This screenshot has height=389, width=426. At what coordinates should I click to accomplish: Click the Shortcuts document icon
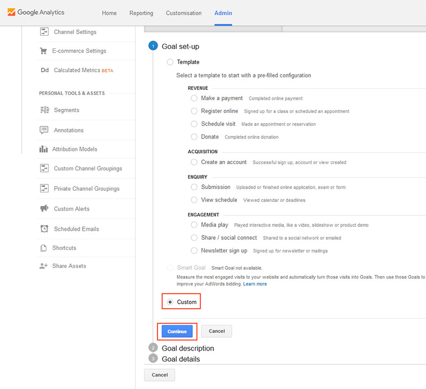[44, 248]
